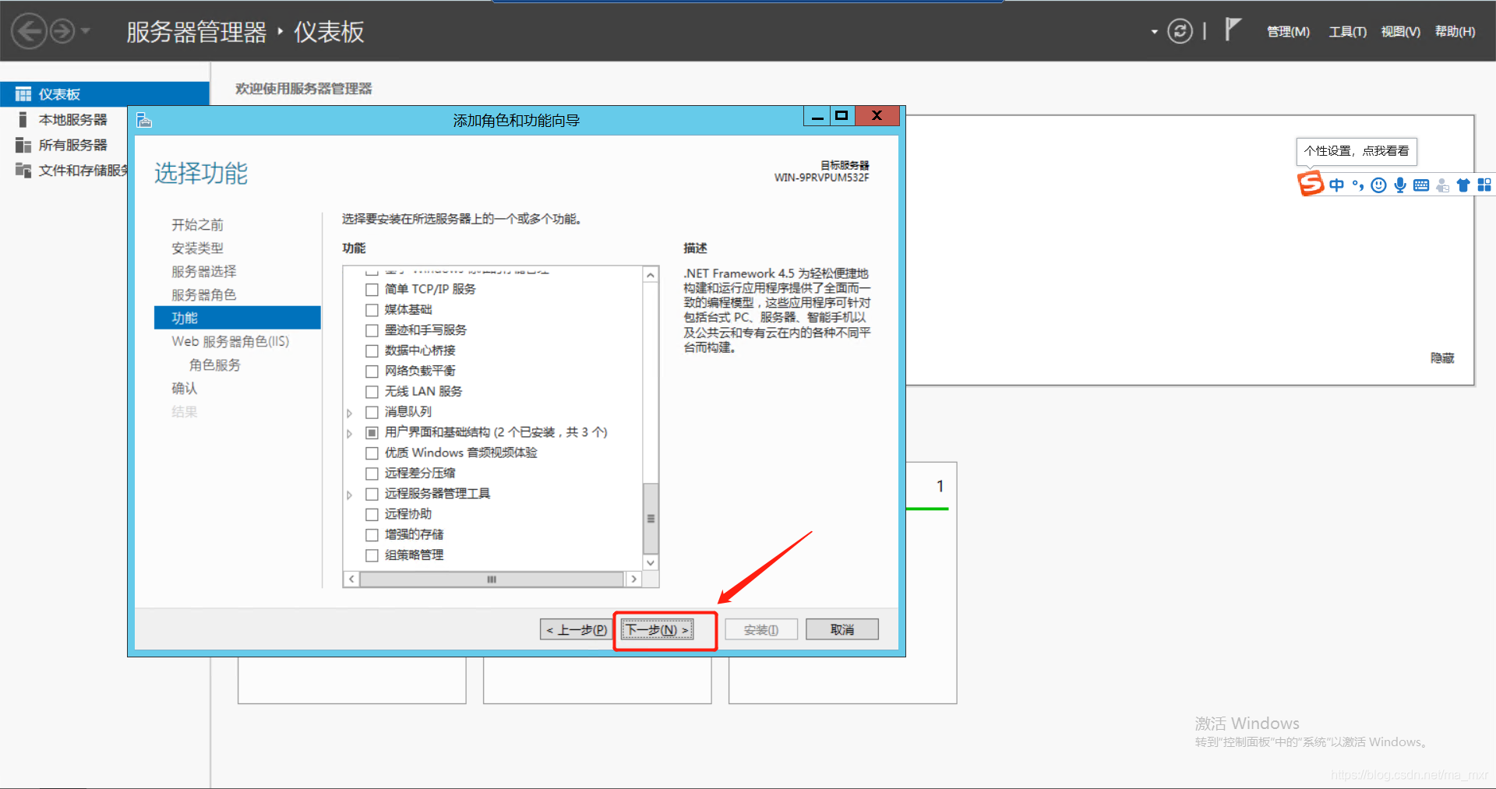The height and width of the screenshot is (789, 1496).
Task: Open the 管理(M) menu
Action: coord(1287,31)
